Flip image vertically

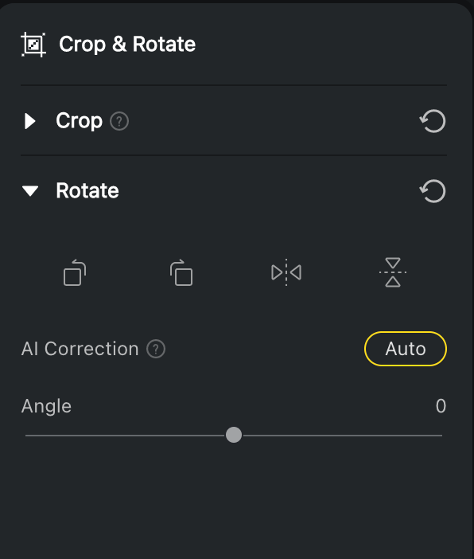point(393,272)
